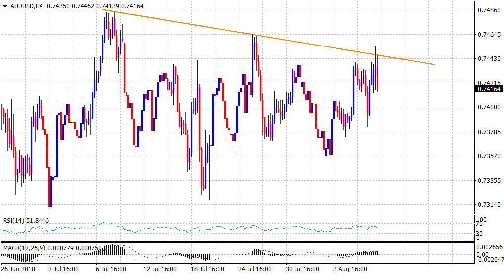Click the latest red candle at right edge
Screen dimensions: 504x275
[378, 78]
